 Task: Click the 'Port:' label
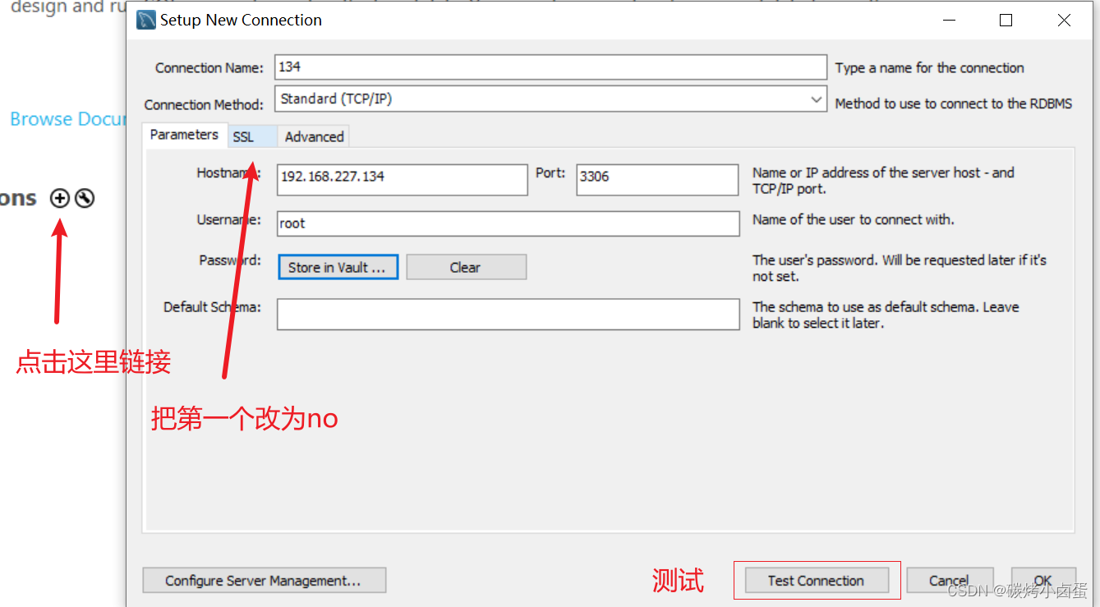[550, 173]
